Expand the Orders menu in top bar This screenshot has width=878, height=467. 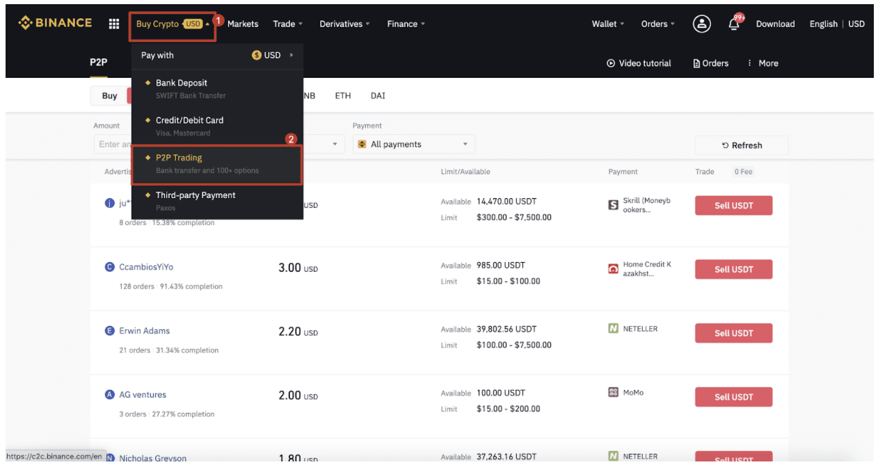click(x=658, y=24)
